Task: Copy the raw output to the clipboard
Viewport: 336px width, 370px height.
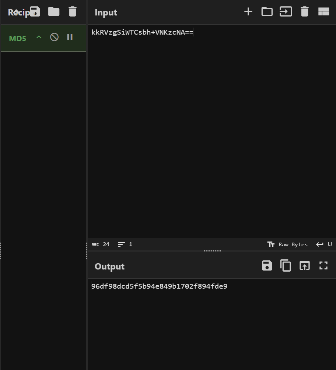Action: click(286, 265)
